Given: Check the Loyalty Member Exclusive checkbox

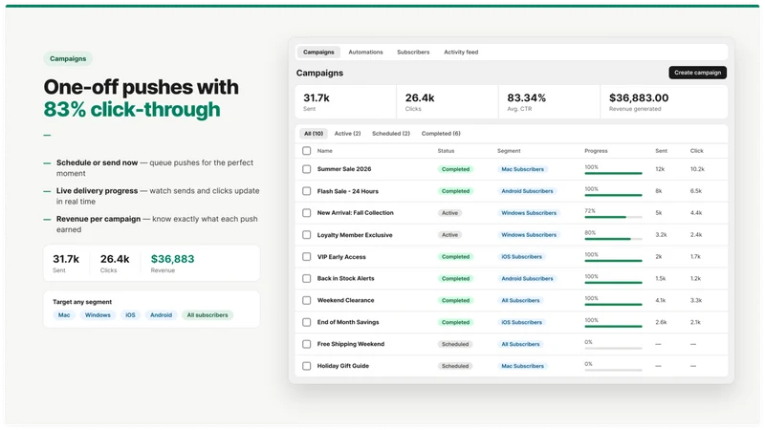Looking at the screenshot, I should [306, 235].
